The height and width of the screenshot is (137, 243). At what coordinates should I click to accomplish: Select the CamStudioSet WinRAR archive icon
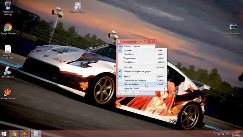click(x=233, y=29)
